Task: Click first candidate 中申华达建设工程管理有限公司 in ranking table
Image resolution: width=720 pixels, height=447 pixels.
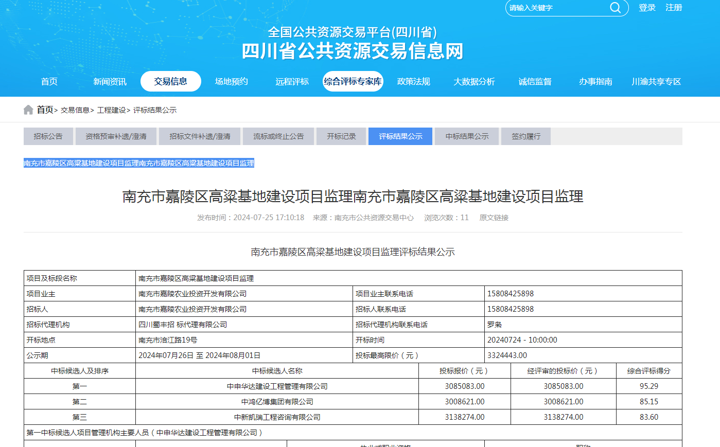Action: click(277, 386)
